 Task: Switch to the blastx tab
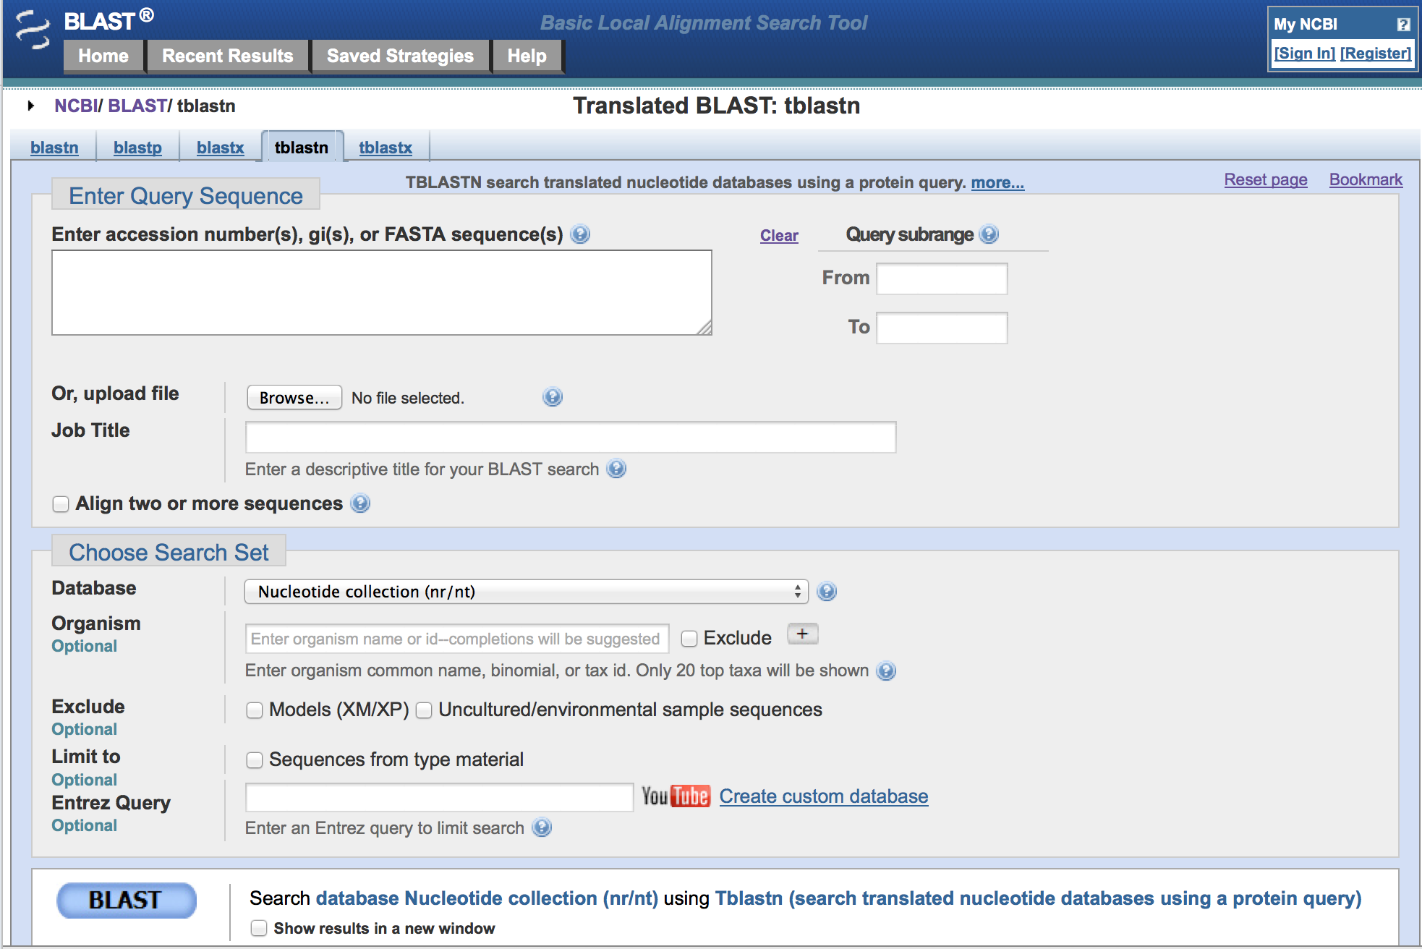pos(221,148)
